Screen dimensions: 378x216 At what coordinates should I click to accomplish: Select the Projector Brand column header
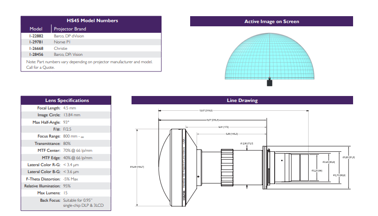(x=70, y=29)
